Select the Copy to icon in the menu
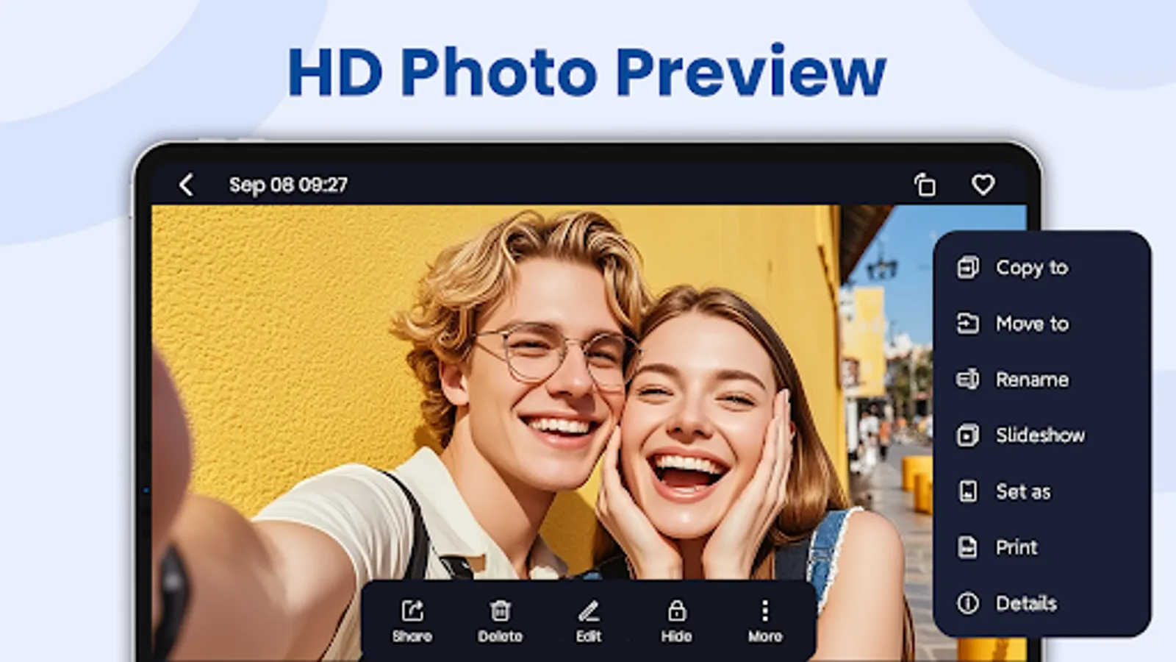The width and height of the screenshot is (1176, 662). (x=970, y=268)
